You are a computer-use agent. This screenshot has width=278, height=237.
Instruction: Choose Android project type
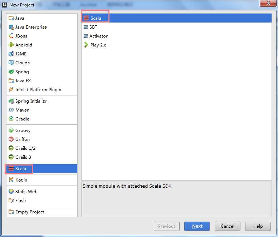pyautogui.click(x=42, y=45)
